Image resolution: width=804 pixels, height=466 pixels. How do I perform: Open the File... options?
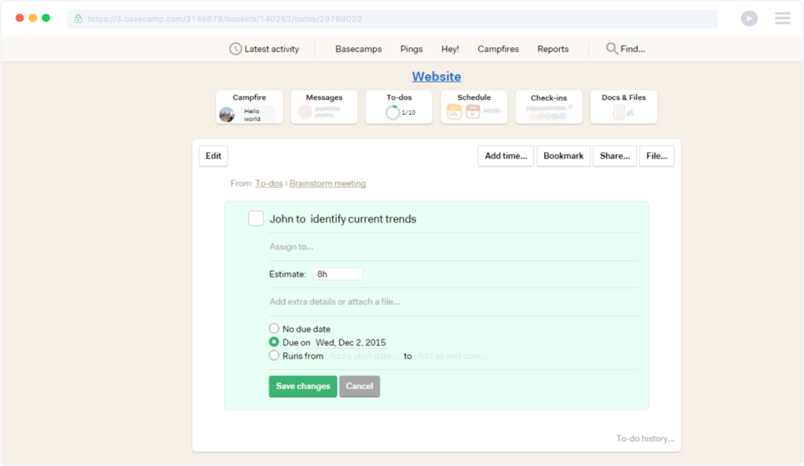pos(656,156)
